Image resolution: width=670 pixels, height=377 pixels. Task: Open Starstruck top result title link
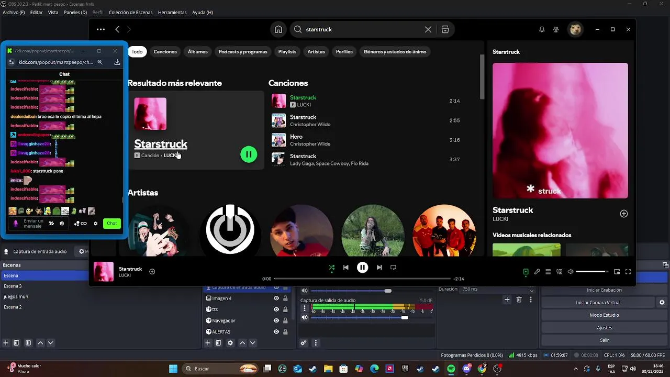(x=161, y=144)
